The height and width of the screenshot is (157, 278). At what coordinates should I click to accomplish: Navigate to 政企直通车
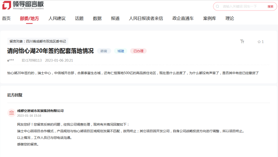[x=183, y=18]
